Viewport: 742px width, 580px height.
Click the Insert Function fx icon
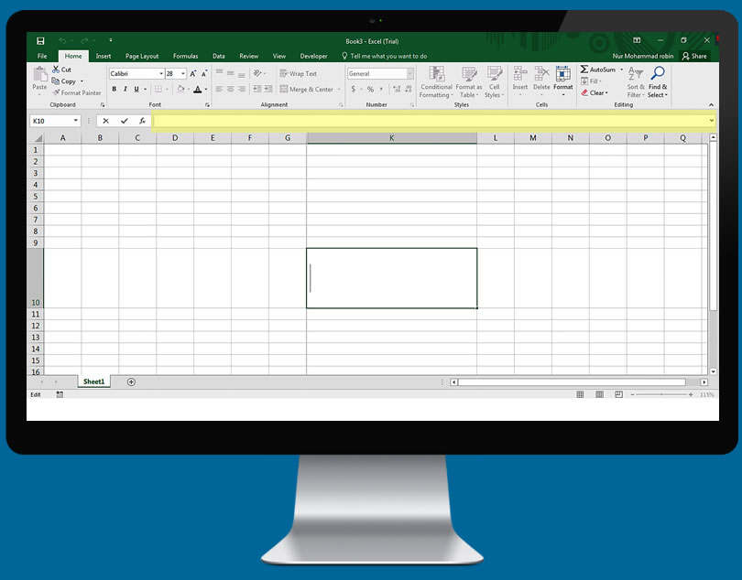pyautogui.click(x=142, y=121)
